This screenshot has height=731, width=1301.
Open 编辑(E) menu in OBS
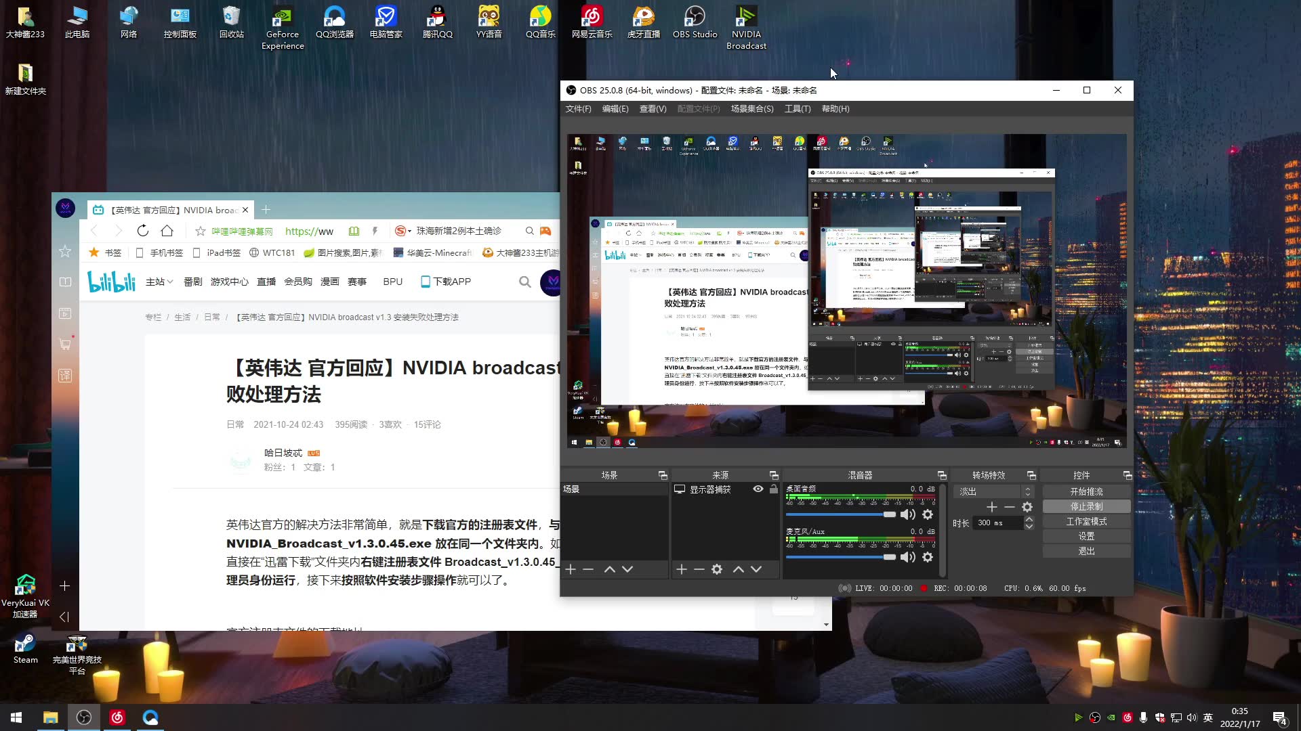(x=615, y=109)
